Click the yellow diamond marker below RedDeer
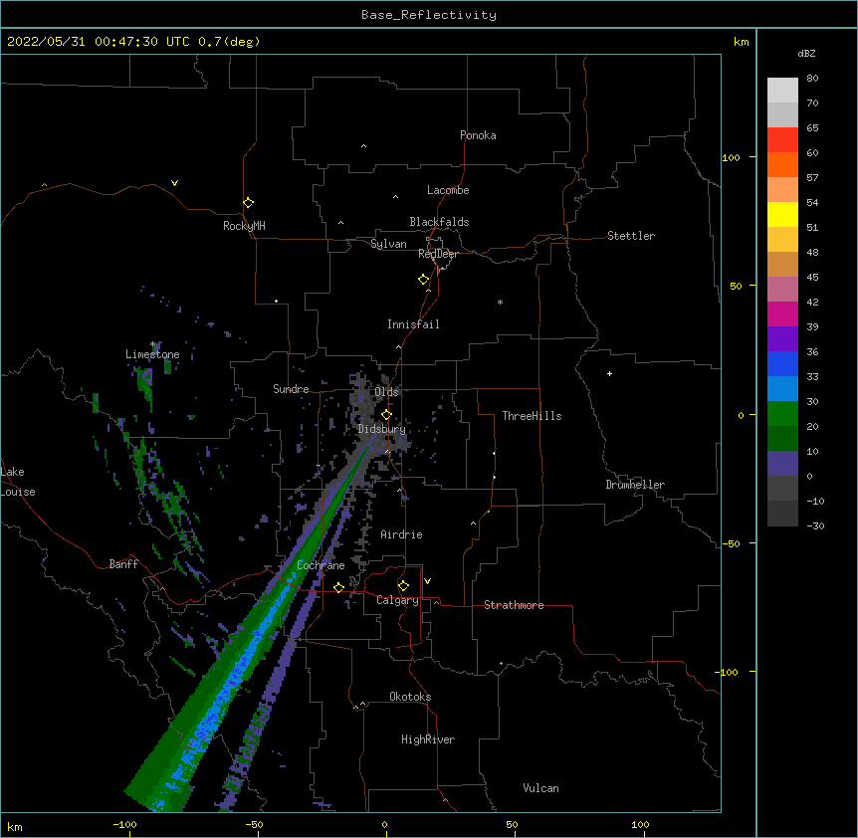Screen dimensions: 858x838 click(423, 280)
